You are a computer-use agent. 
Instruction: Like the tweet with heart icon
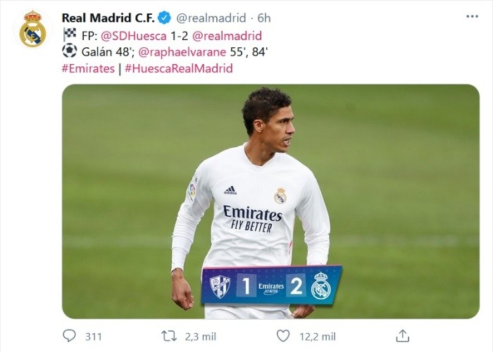click(283, 336)
